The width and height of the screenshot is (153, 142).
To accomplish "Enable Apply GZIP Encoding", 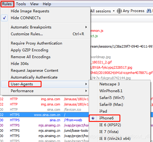I will coord(30,50).
